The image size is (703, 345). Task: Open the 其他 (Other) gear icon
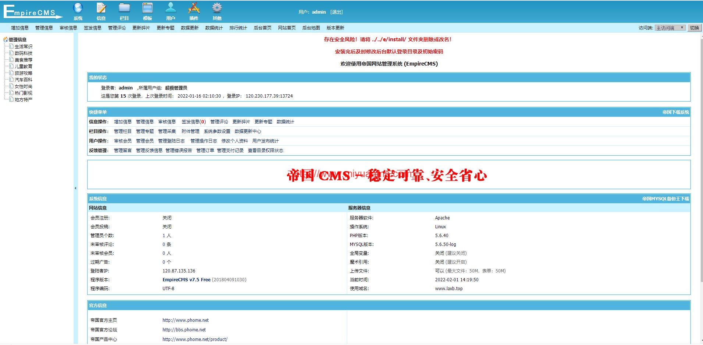coord(217,8)
